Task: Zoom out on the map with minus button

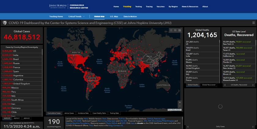Action: click(180, 107)
